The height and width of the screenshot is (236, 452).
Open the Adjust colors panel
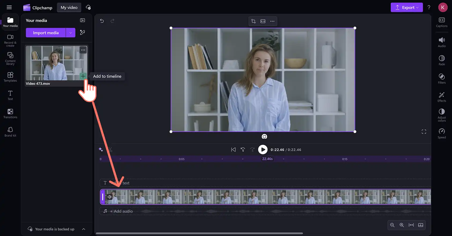442,115
